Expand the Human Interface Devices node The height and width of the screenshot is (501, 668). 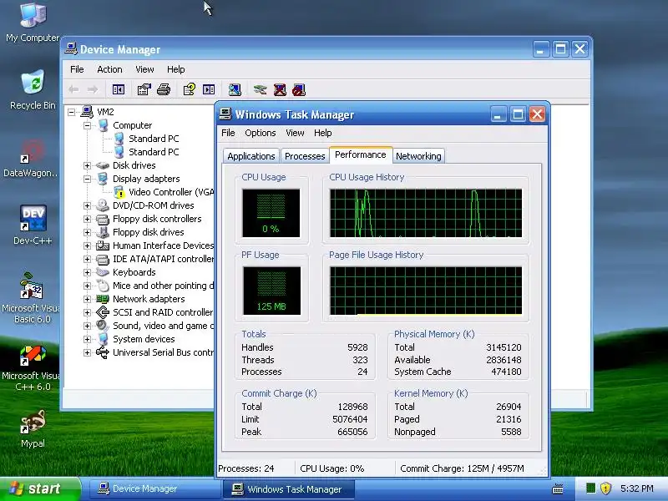(x=87, y=245)
